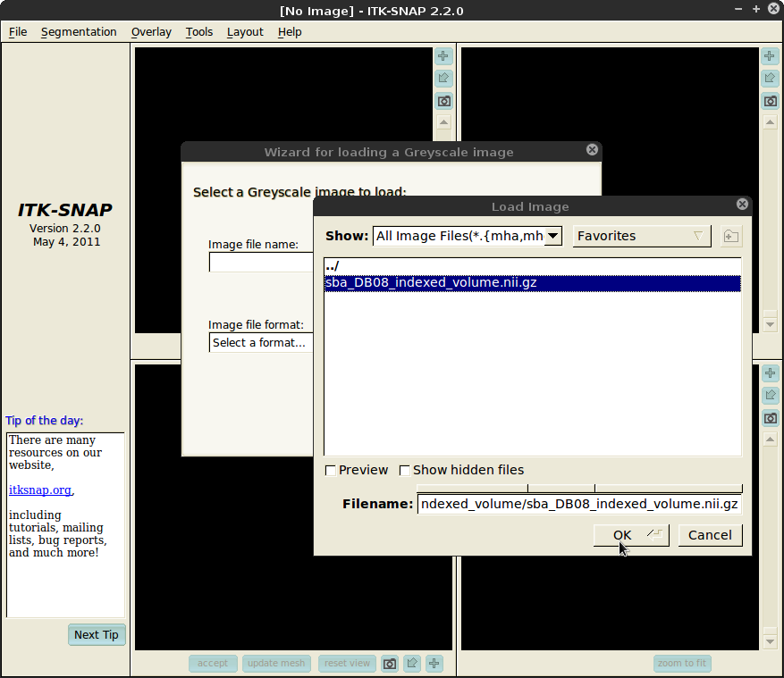Expand the Favorites dropdown

[x=642, y=236]
